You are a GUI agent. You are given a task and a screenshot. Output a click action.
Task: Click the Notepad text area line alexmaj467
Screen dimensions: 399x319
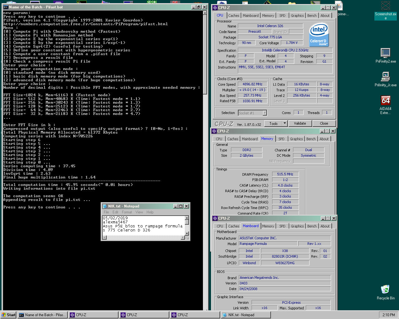tap(115, 222)
